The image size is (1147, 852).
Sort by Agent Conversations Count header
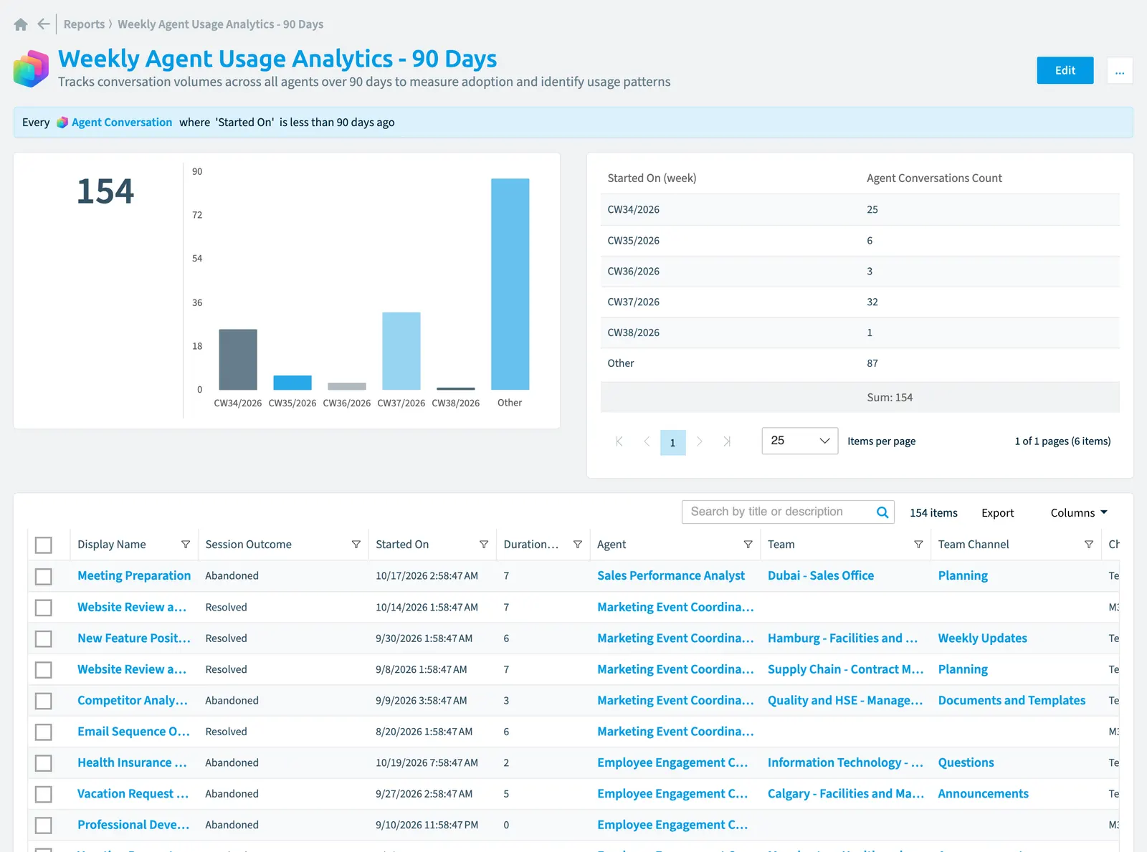pyautogui.click(x=934, y=178)
